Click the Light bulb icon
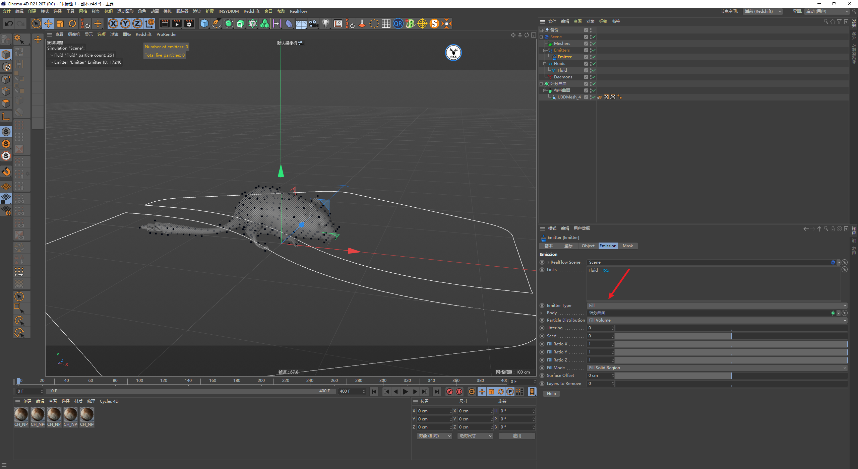Screen dimensions: 858x469 click(325, 23)
